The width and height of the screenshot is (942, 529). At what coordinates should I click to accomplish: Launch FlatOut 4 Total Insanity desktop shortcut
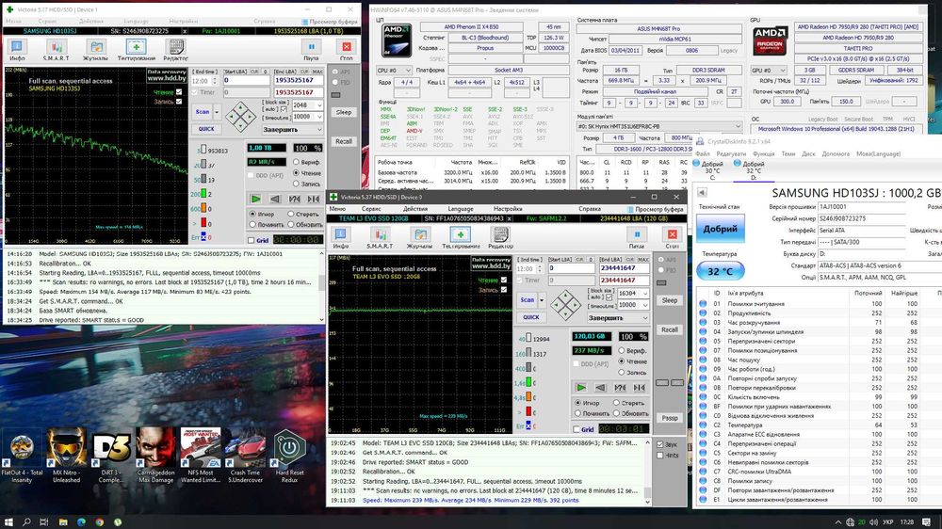(x=22, y=457)
